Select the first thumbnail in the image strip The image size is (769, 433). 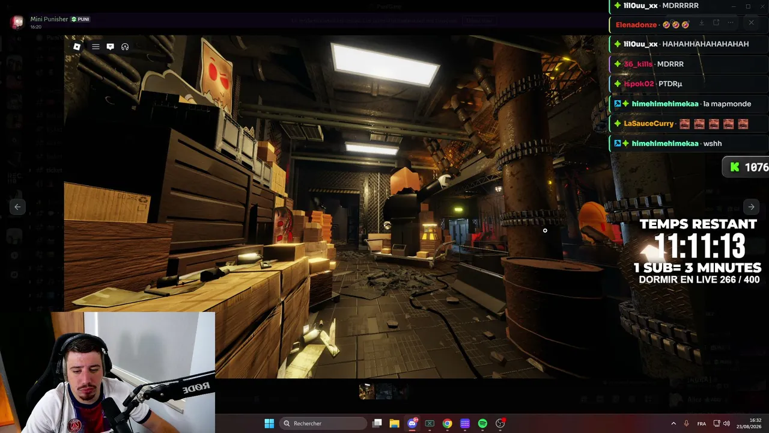(x=366, y=392)
